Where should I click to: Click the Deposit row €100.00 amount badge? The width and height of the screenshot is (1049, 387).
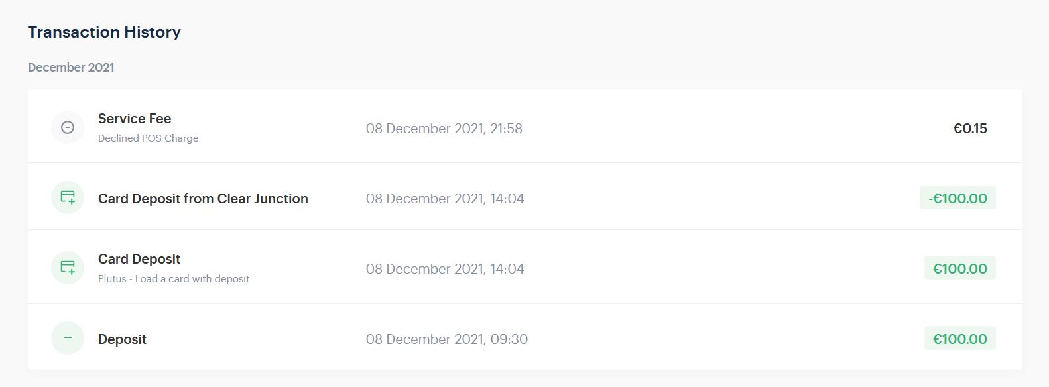pyautogui.click(x=959, y=339)
